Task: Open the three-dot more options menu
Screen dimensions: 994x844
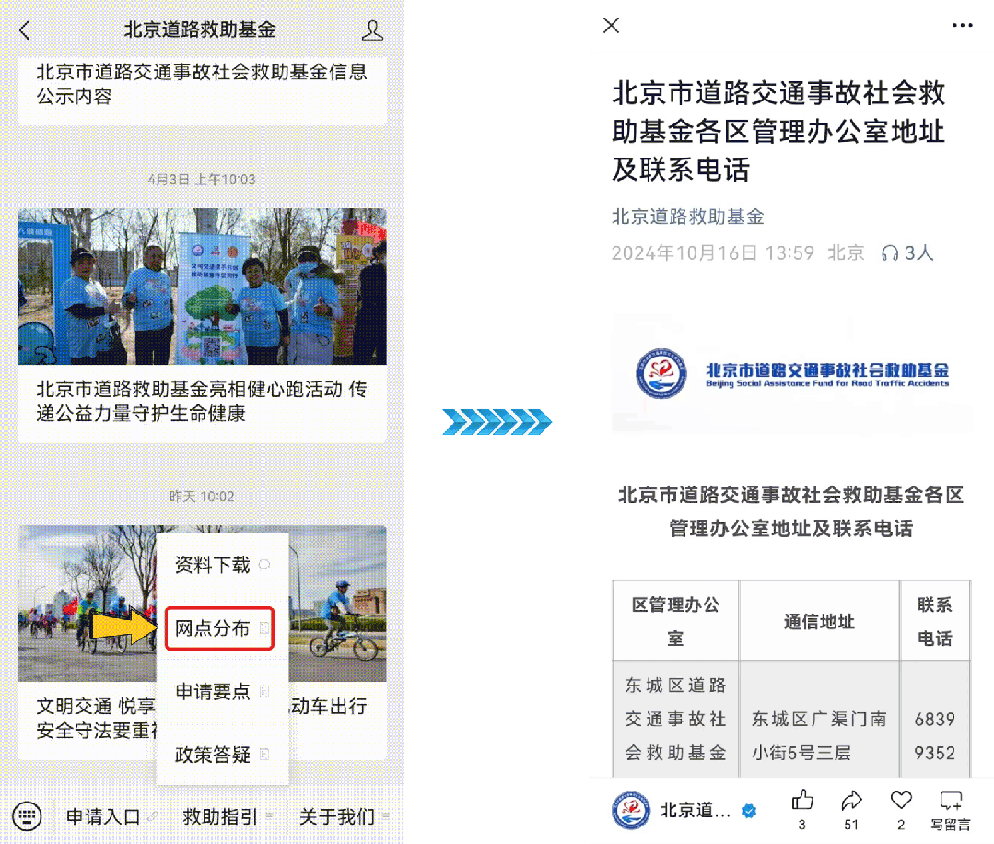Action: 962,26
